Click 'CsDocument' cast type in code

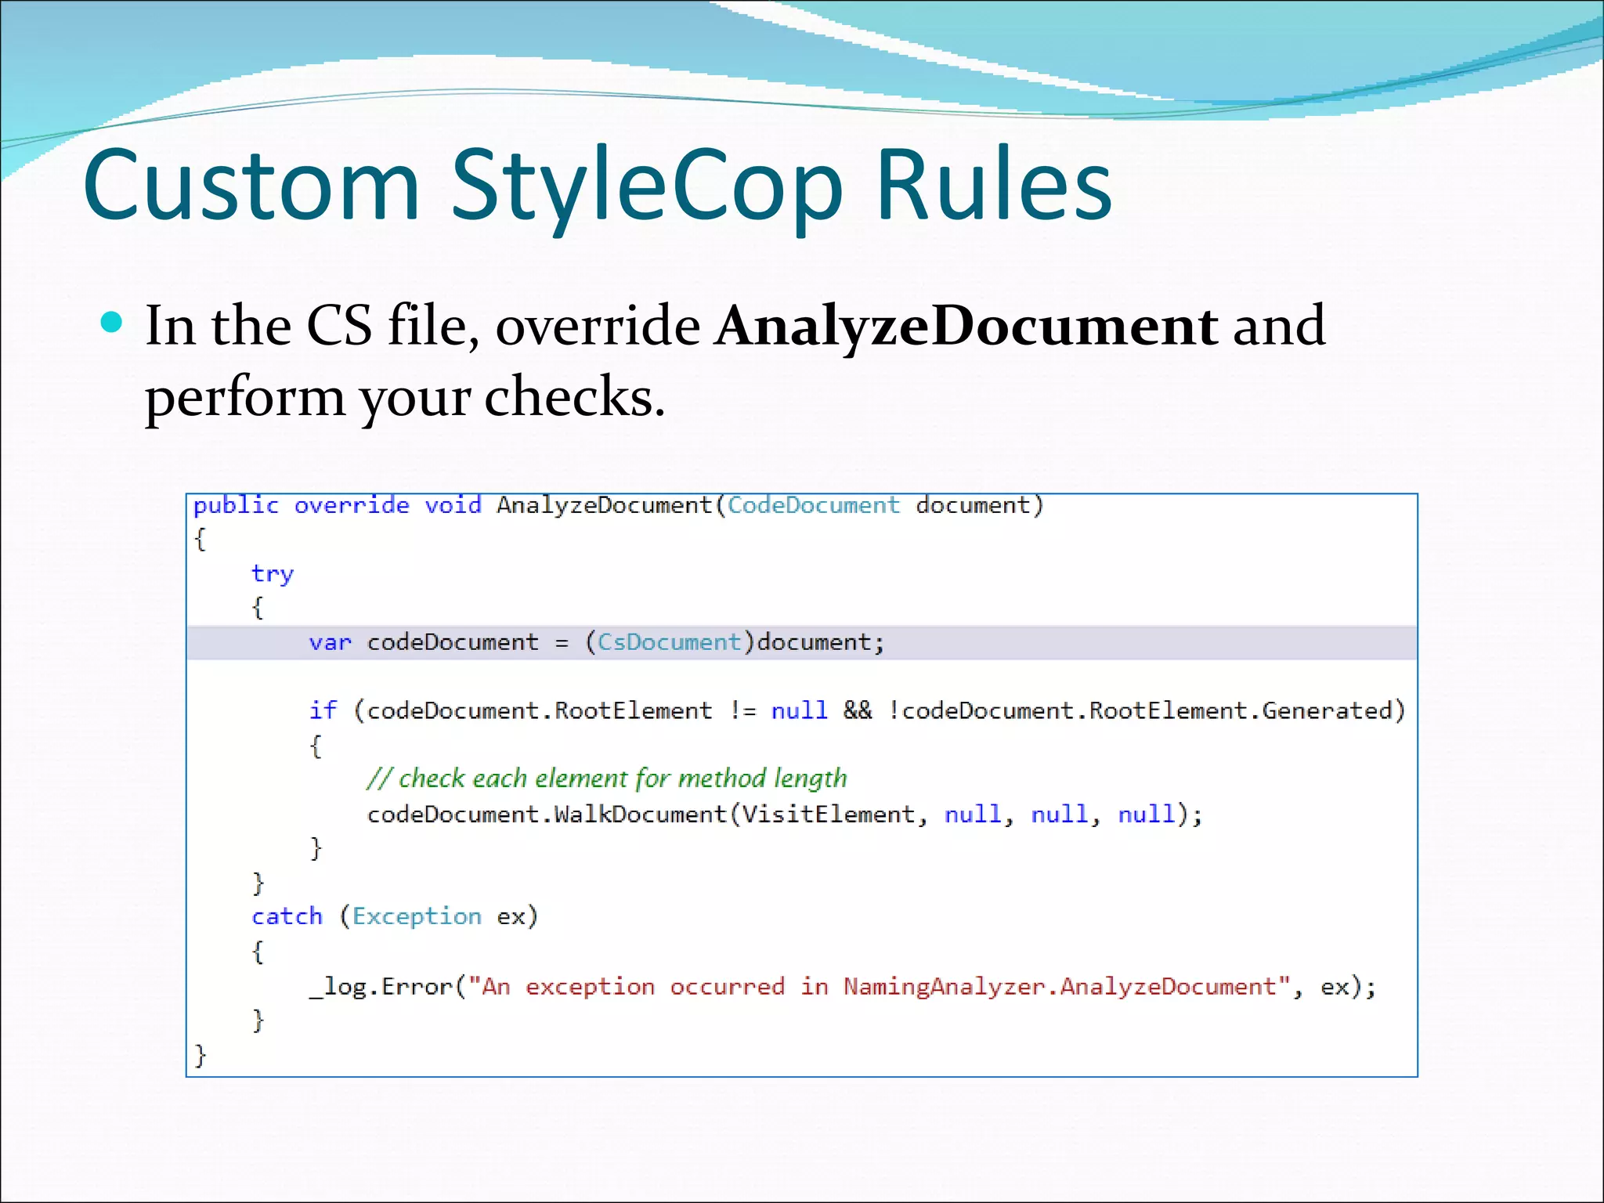click(x=670, y=643)
